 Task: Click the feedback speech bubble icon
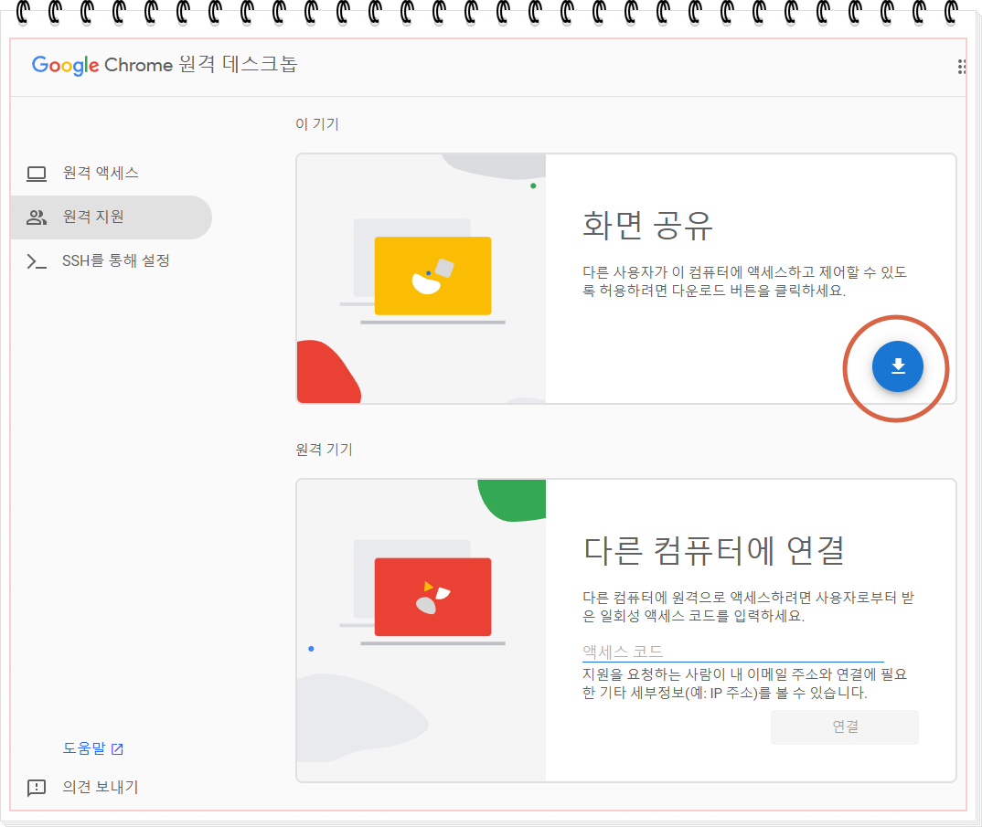click(37, 788)
